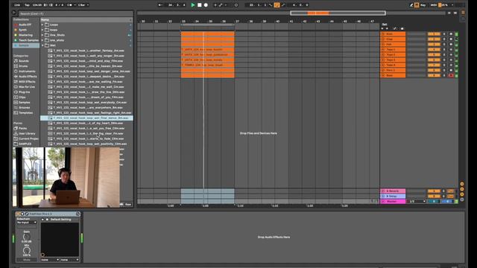The width and height of the screenshot is (477, 268).
Task: Expand the one_shots lowercase folder
Action: (42, 40)
